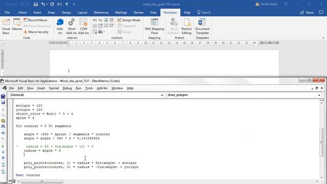Click the ruler tab selector

[3, 43]
